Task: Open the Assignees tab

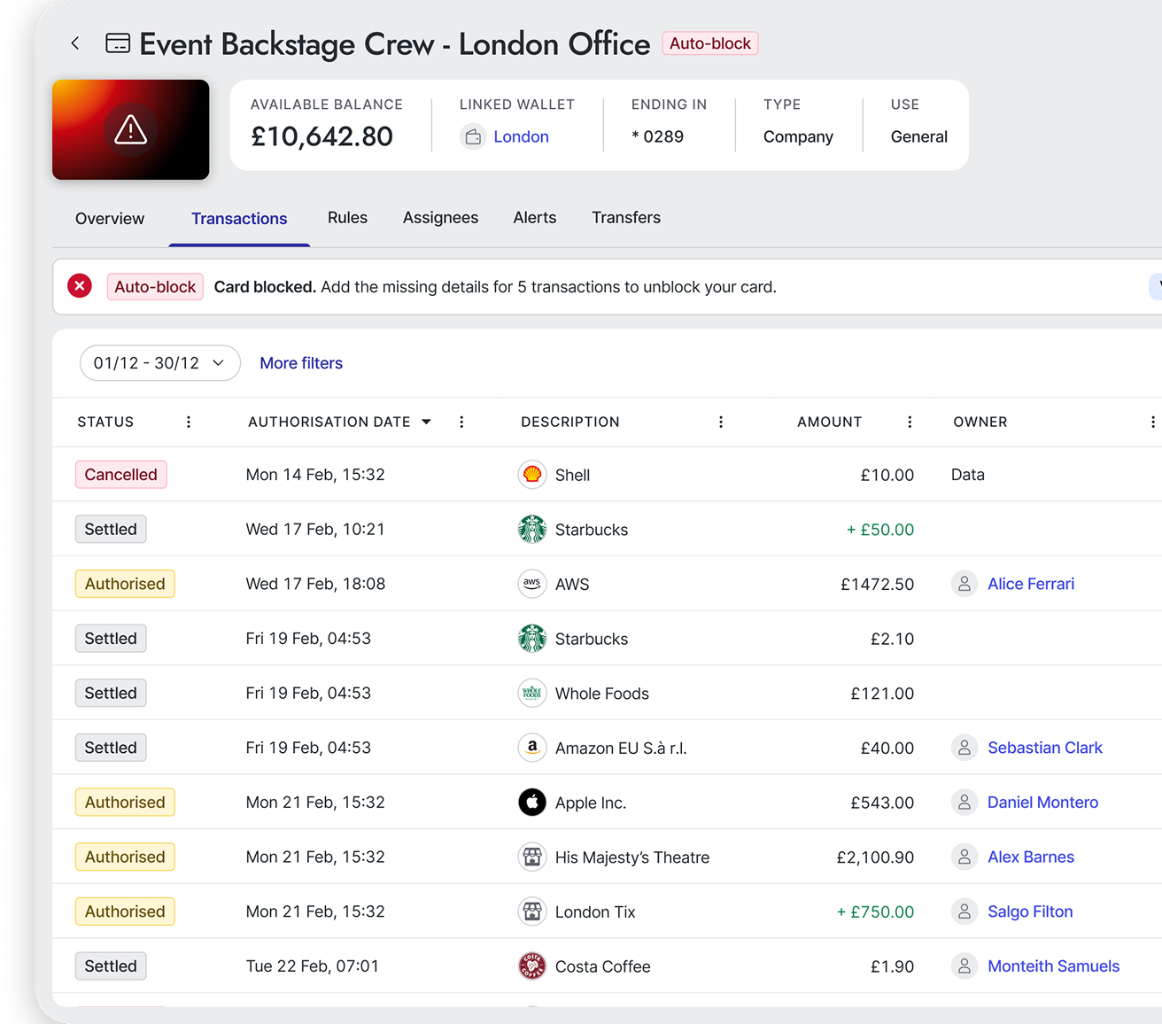Action: point(440,218)
